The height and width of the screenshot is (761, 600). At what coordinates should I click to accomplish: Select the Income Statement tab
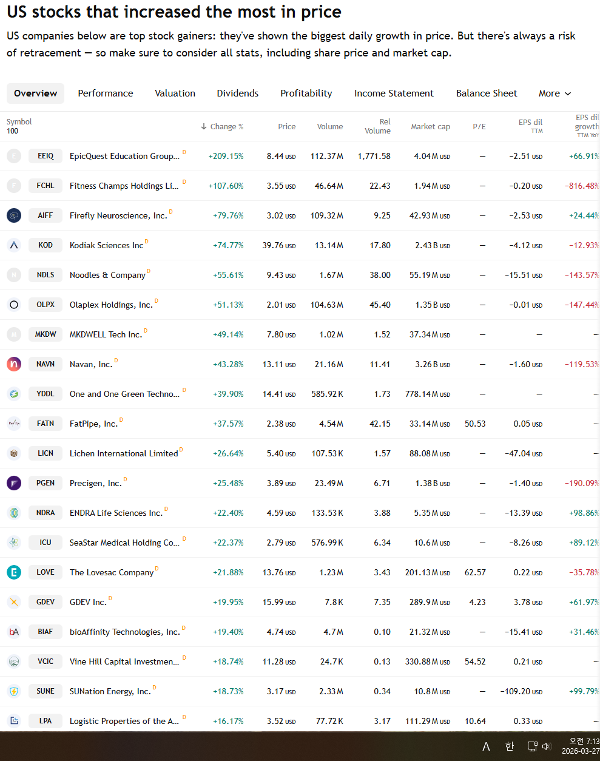394,93
